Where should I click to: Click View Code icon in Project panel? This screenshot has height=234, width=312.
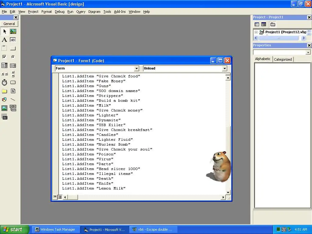(x=257, y=24)
